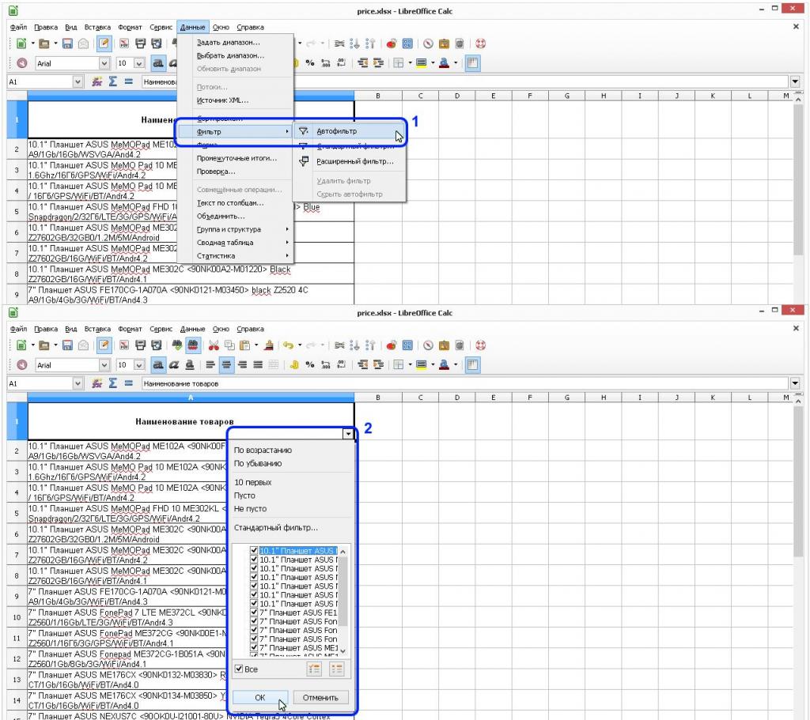Select Автофильтр in top window submenu
Viewport: 810px width, 720px height.
pos(349,132)
